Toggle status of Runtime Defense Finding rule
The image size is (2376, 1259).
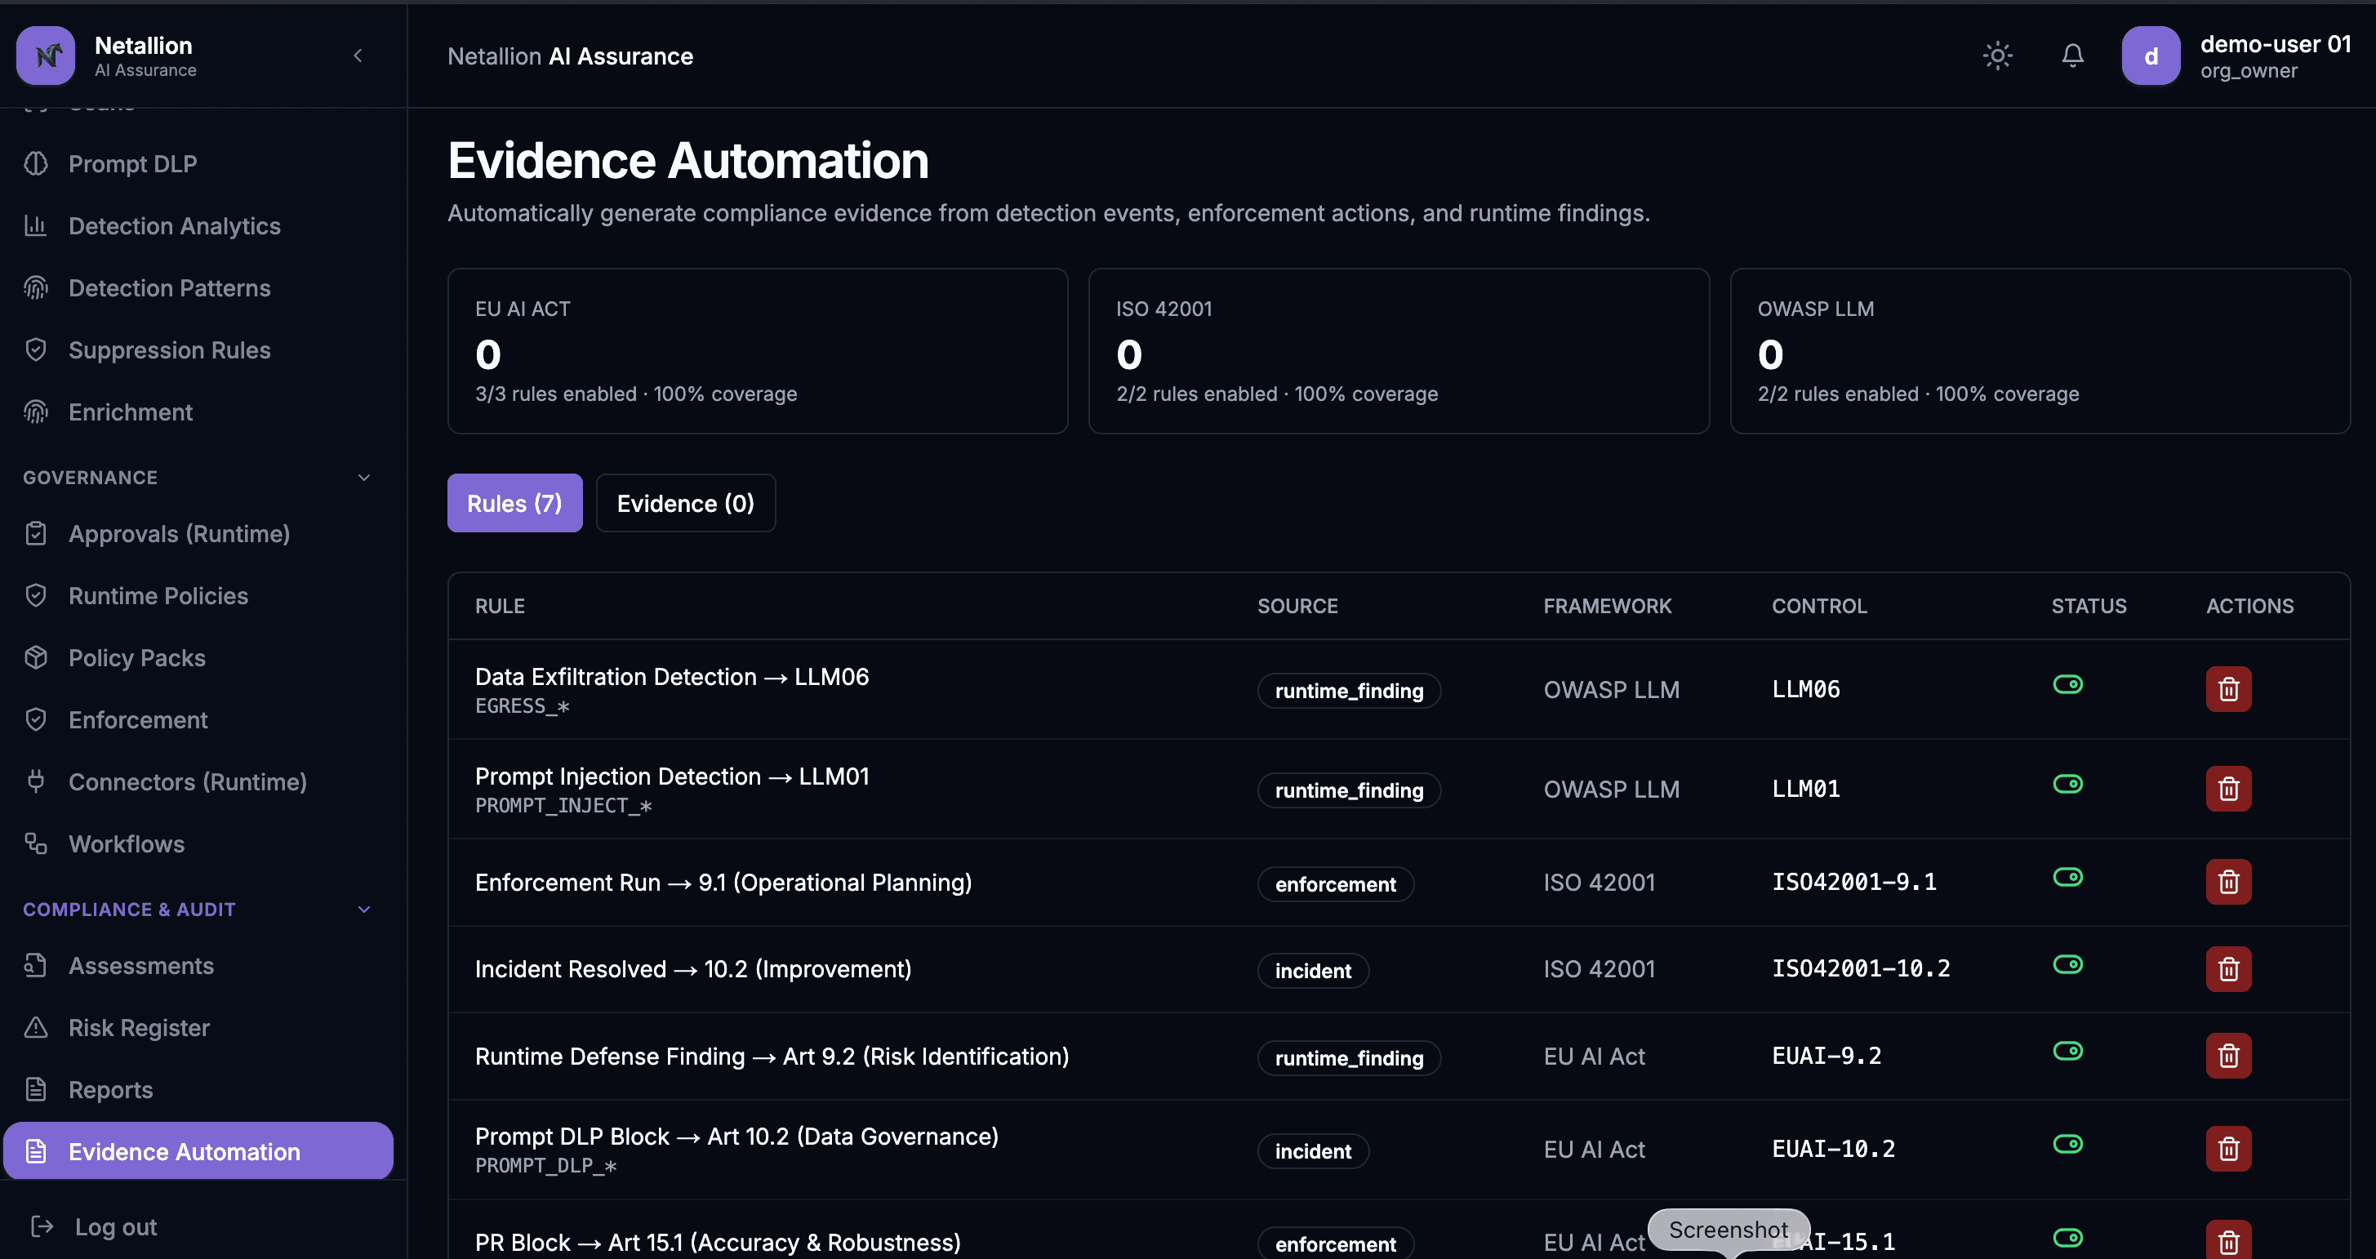coord(2067,1051)
